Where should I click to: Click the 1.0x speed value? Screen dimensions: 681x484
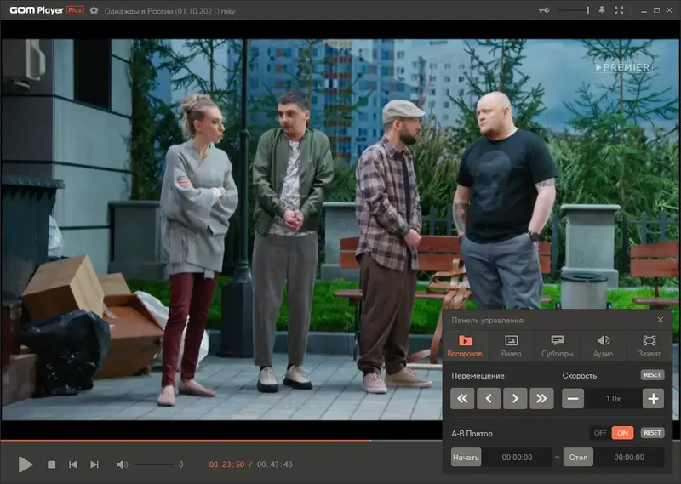tap(613, 398)
